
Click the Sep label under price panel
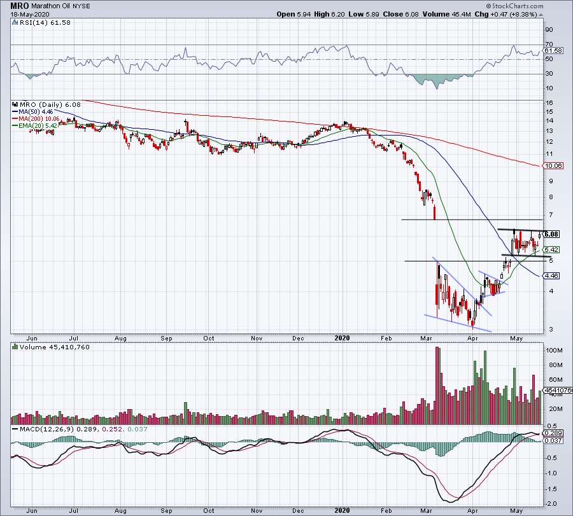tap(166, 338)
